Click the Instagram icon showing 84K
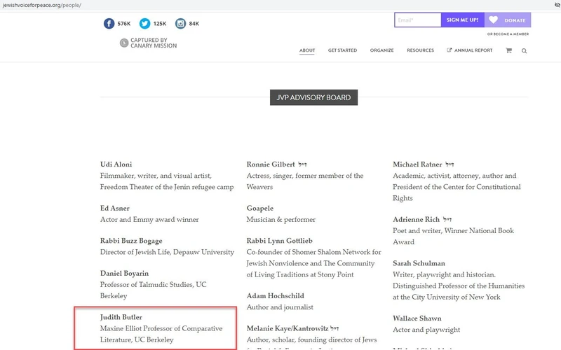This screenshot has width=561, height=350. (180, 23)
